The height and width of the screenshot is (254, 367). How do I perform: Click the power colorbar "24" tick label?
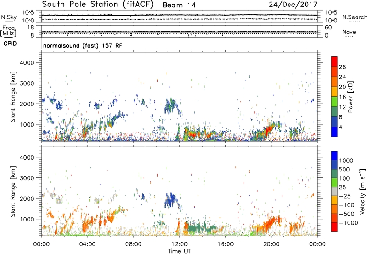(x=342, y=77)
